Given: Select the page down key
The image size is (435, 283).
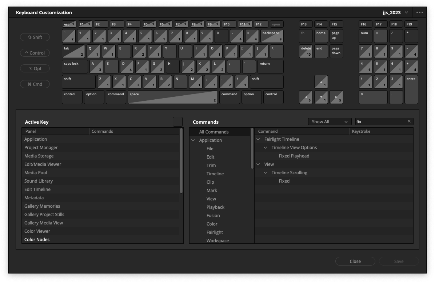Looking at the screenshot, I should (336, 51).
